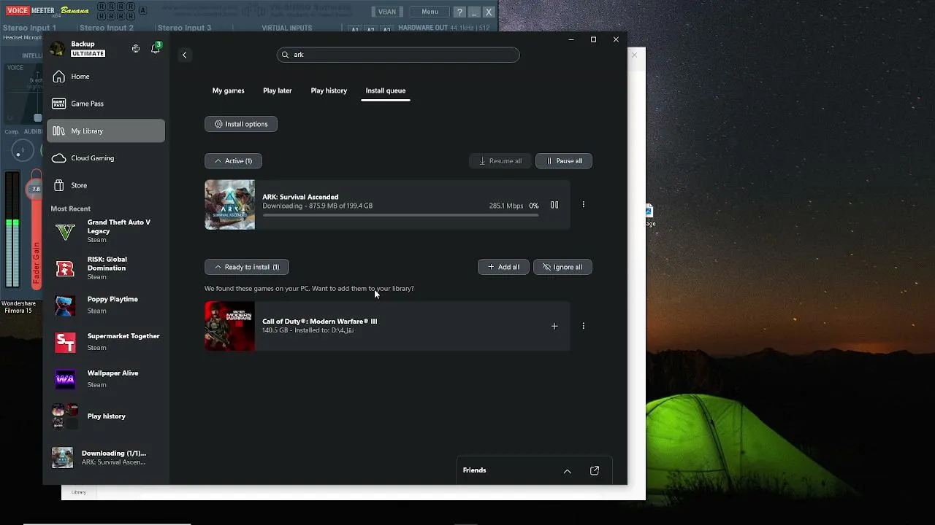Image resolution: width=935 pixels, height=525 pixels.
Task: Close the Xbox app window
Action: coord(616,39)
